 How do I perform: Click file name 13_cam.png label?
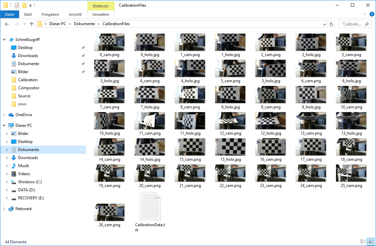[x=311, y=133]
